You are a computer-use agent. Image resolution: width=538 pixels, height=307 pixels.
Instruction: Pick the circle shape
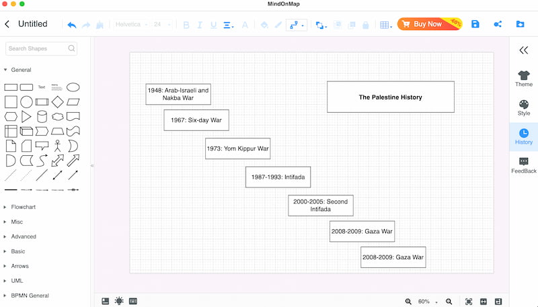point(26,101)
